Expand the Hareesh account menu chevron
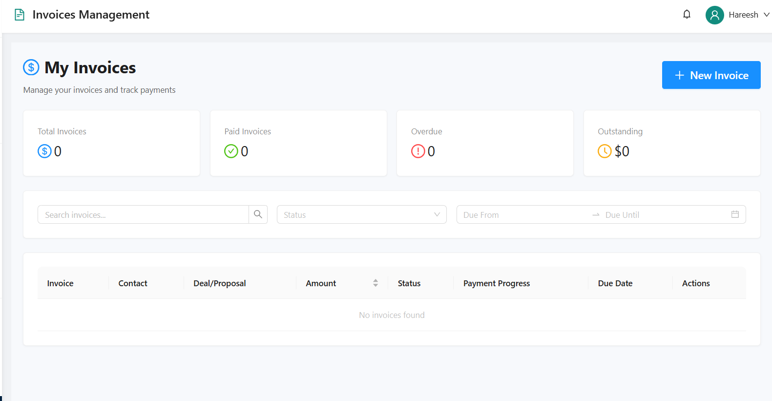The width and height of the screenshot is (772, 401). (766, 15)
